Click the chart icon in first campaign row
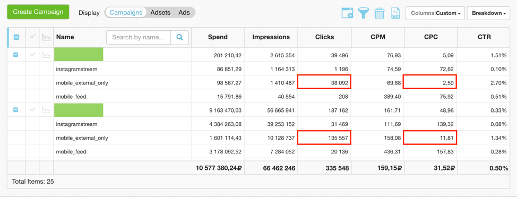517x197 pixels. [x=47, y=55]
